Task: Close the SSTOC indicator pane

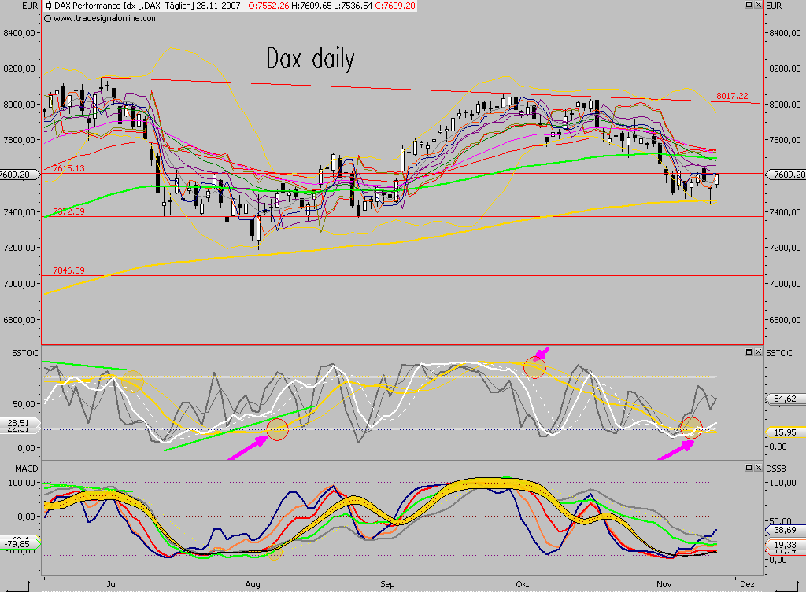Action: pos(758,351)
